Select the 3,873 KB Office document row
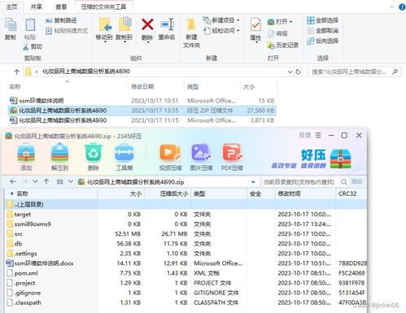Viewport: 406px width, 313px height. 142,120
